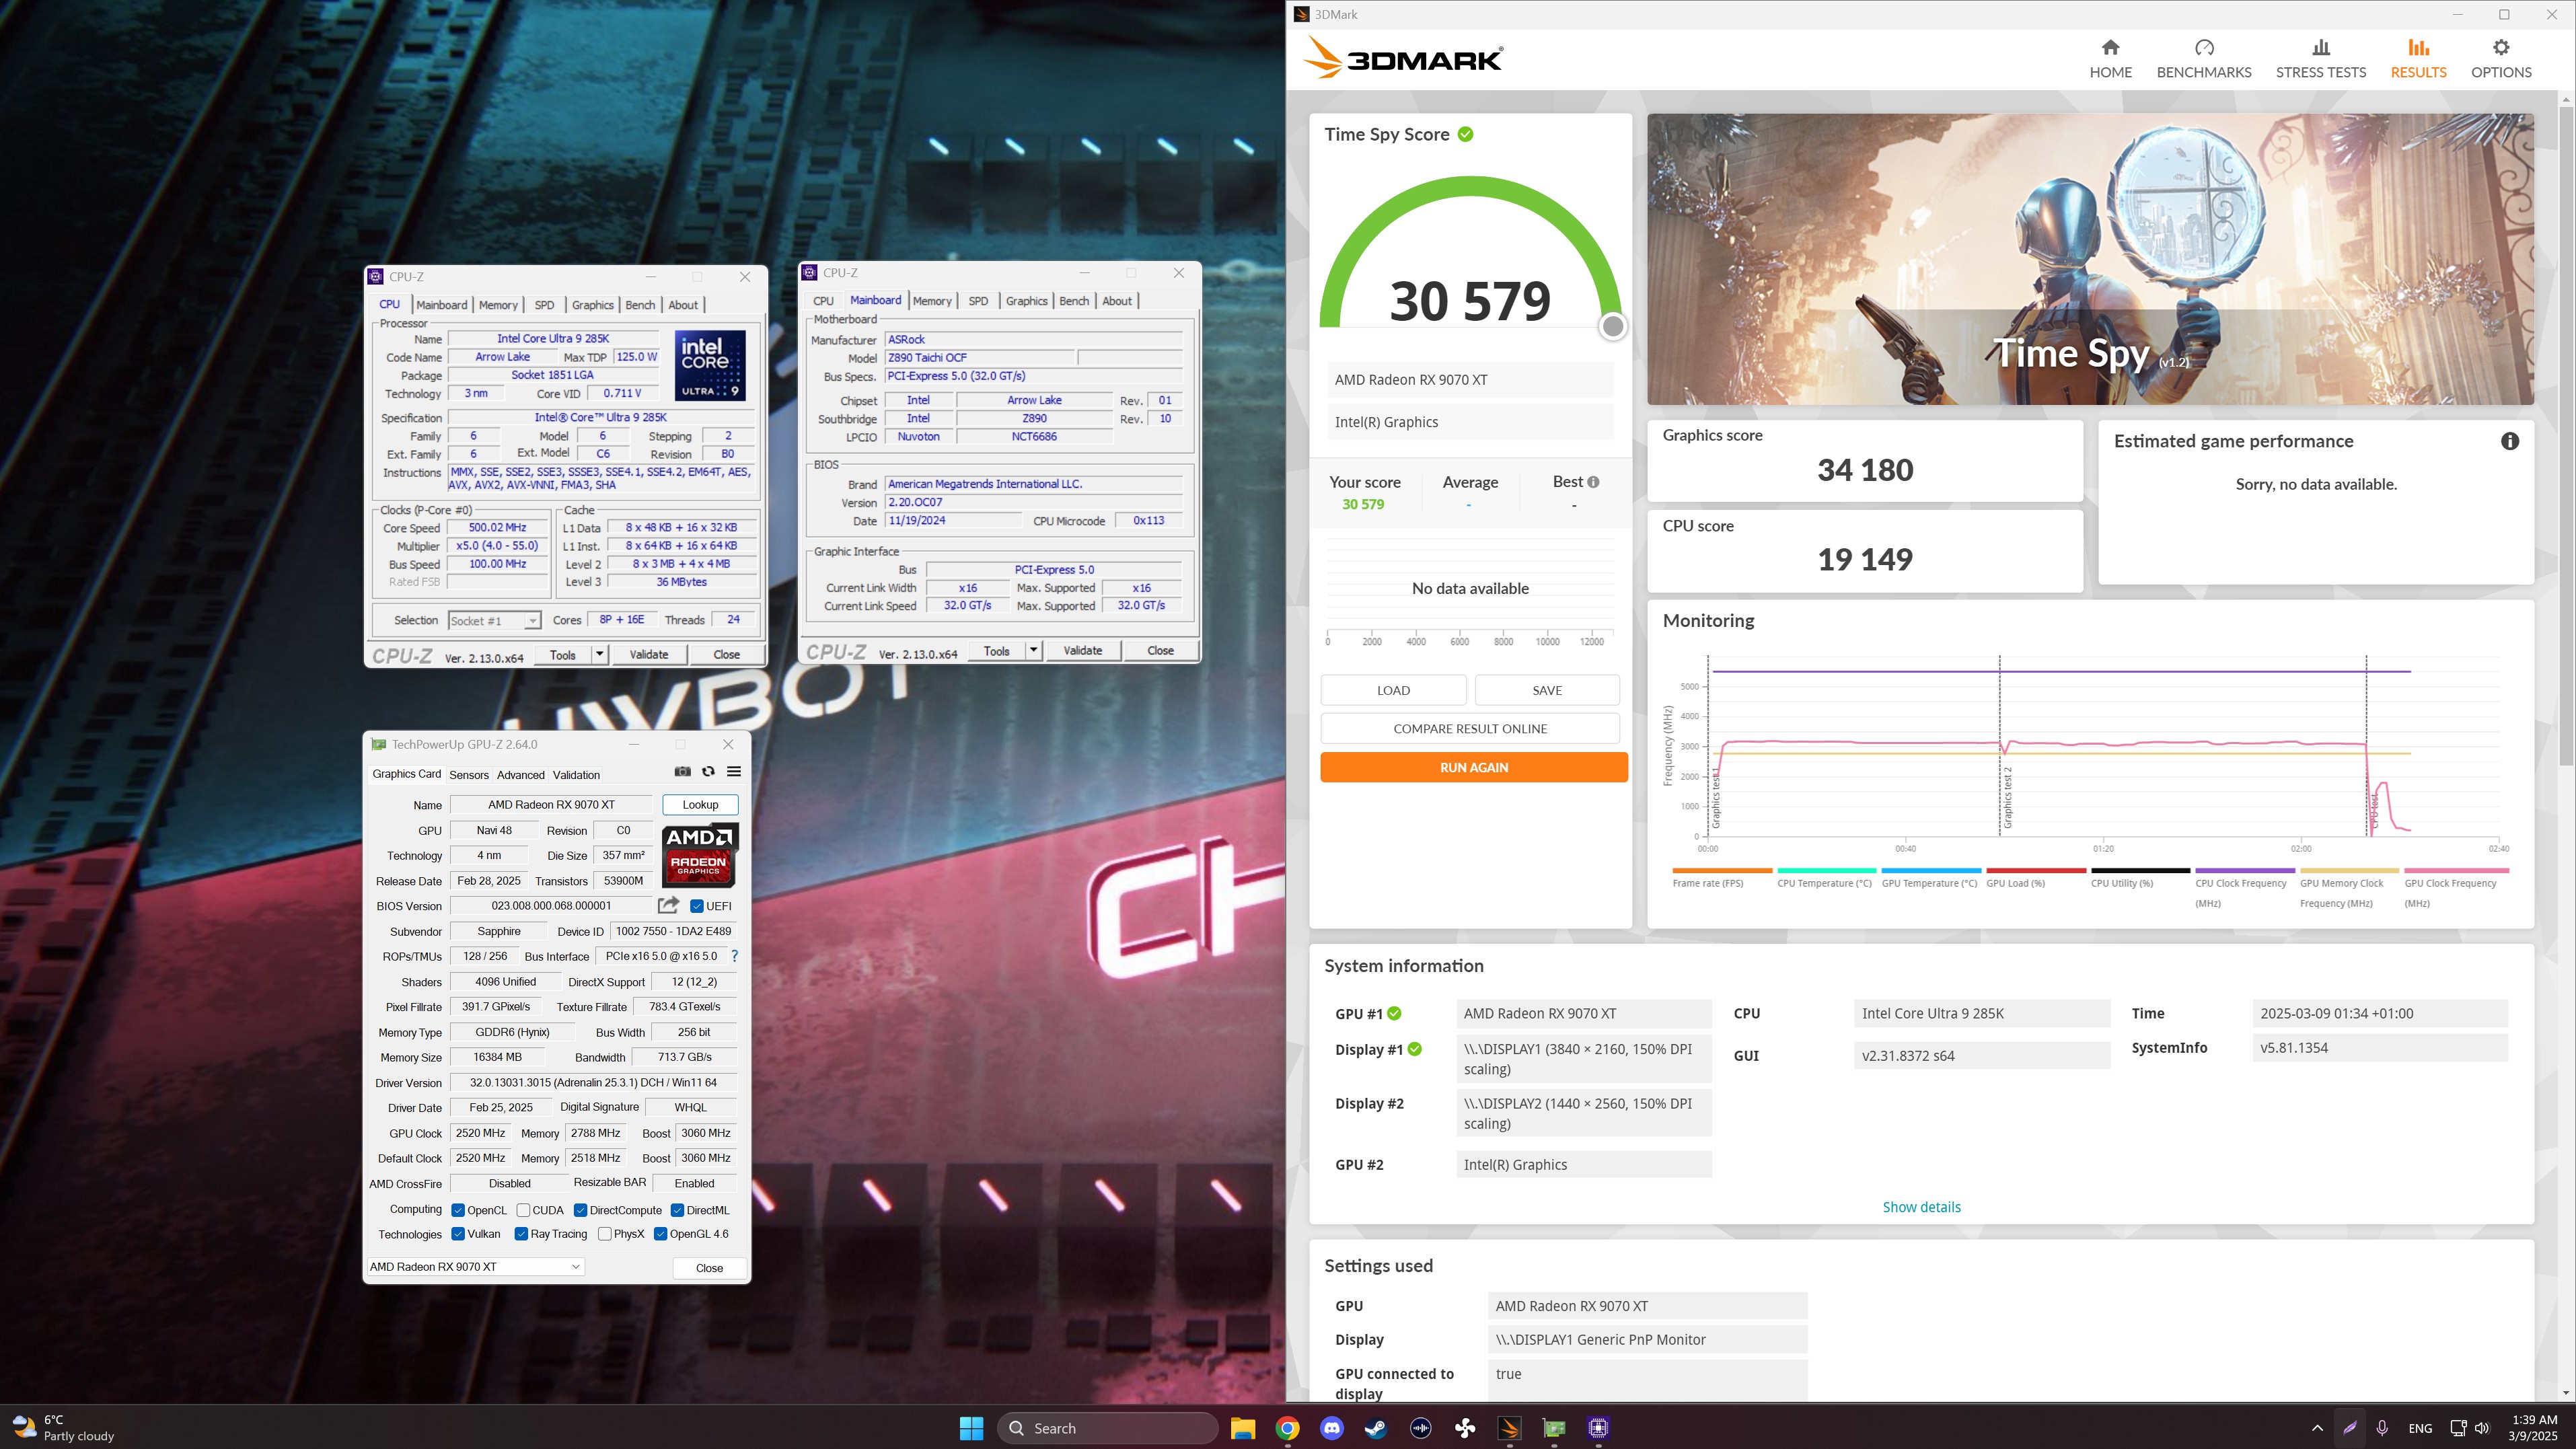Toggle the OpenCL checkbox
This screenshot has height=1449, width=2576.
coord(458,1210)
